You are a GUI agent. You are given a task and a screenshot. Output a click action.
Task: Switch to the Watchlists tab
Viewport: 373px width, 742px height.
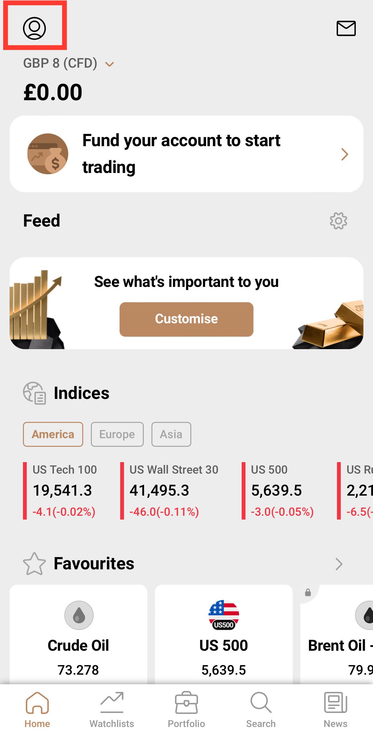coord(112,710)
